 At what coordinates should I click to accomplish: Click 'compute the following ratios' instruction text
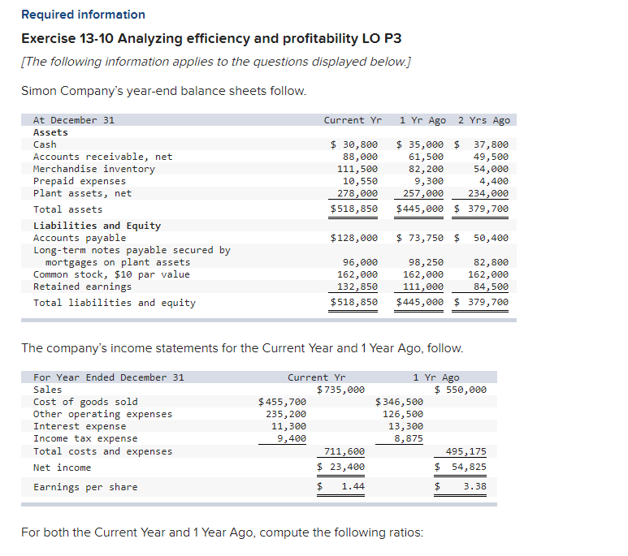[x=341, y=532]
